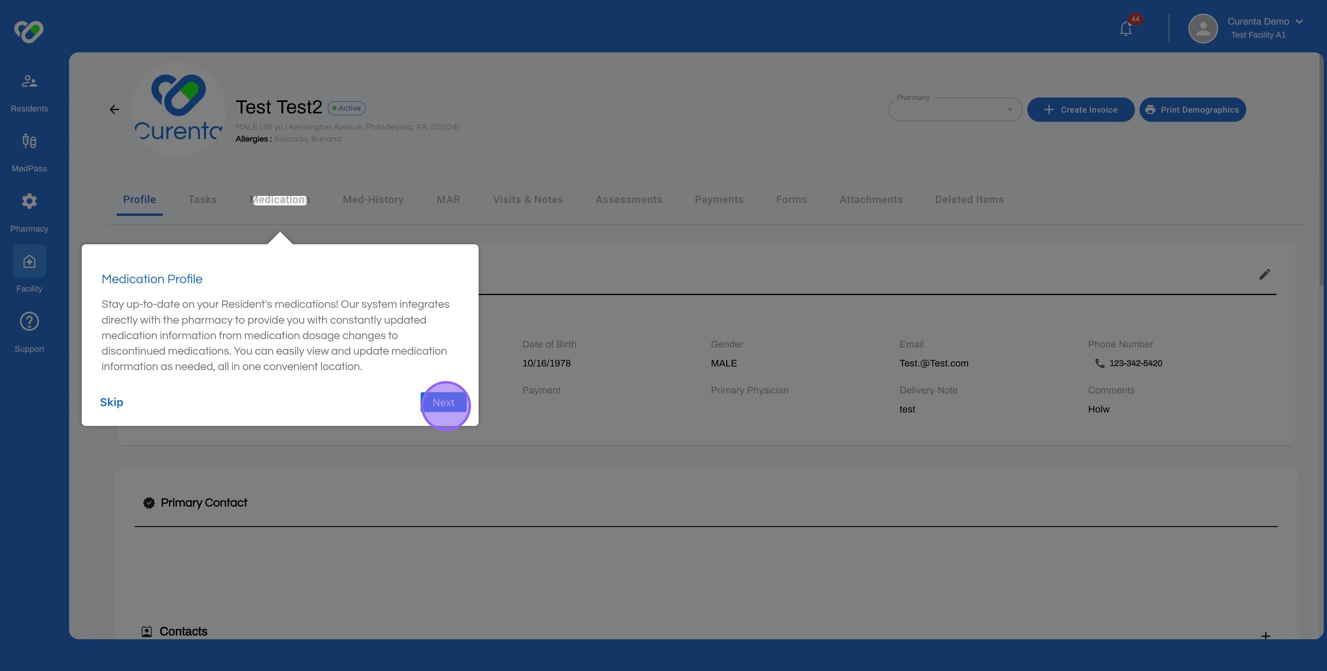This screenshot has width=1327, height=671.
Task: Click the date of birth 10/16/1978
Action: click(546, 363)
